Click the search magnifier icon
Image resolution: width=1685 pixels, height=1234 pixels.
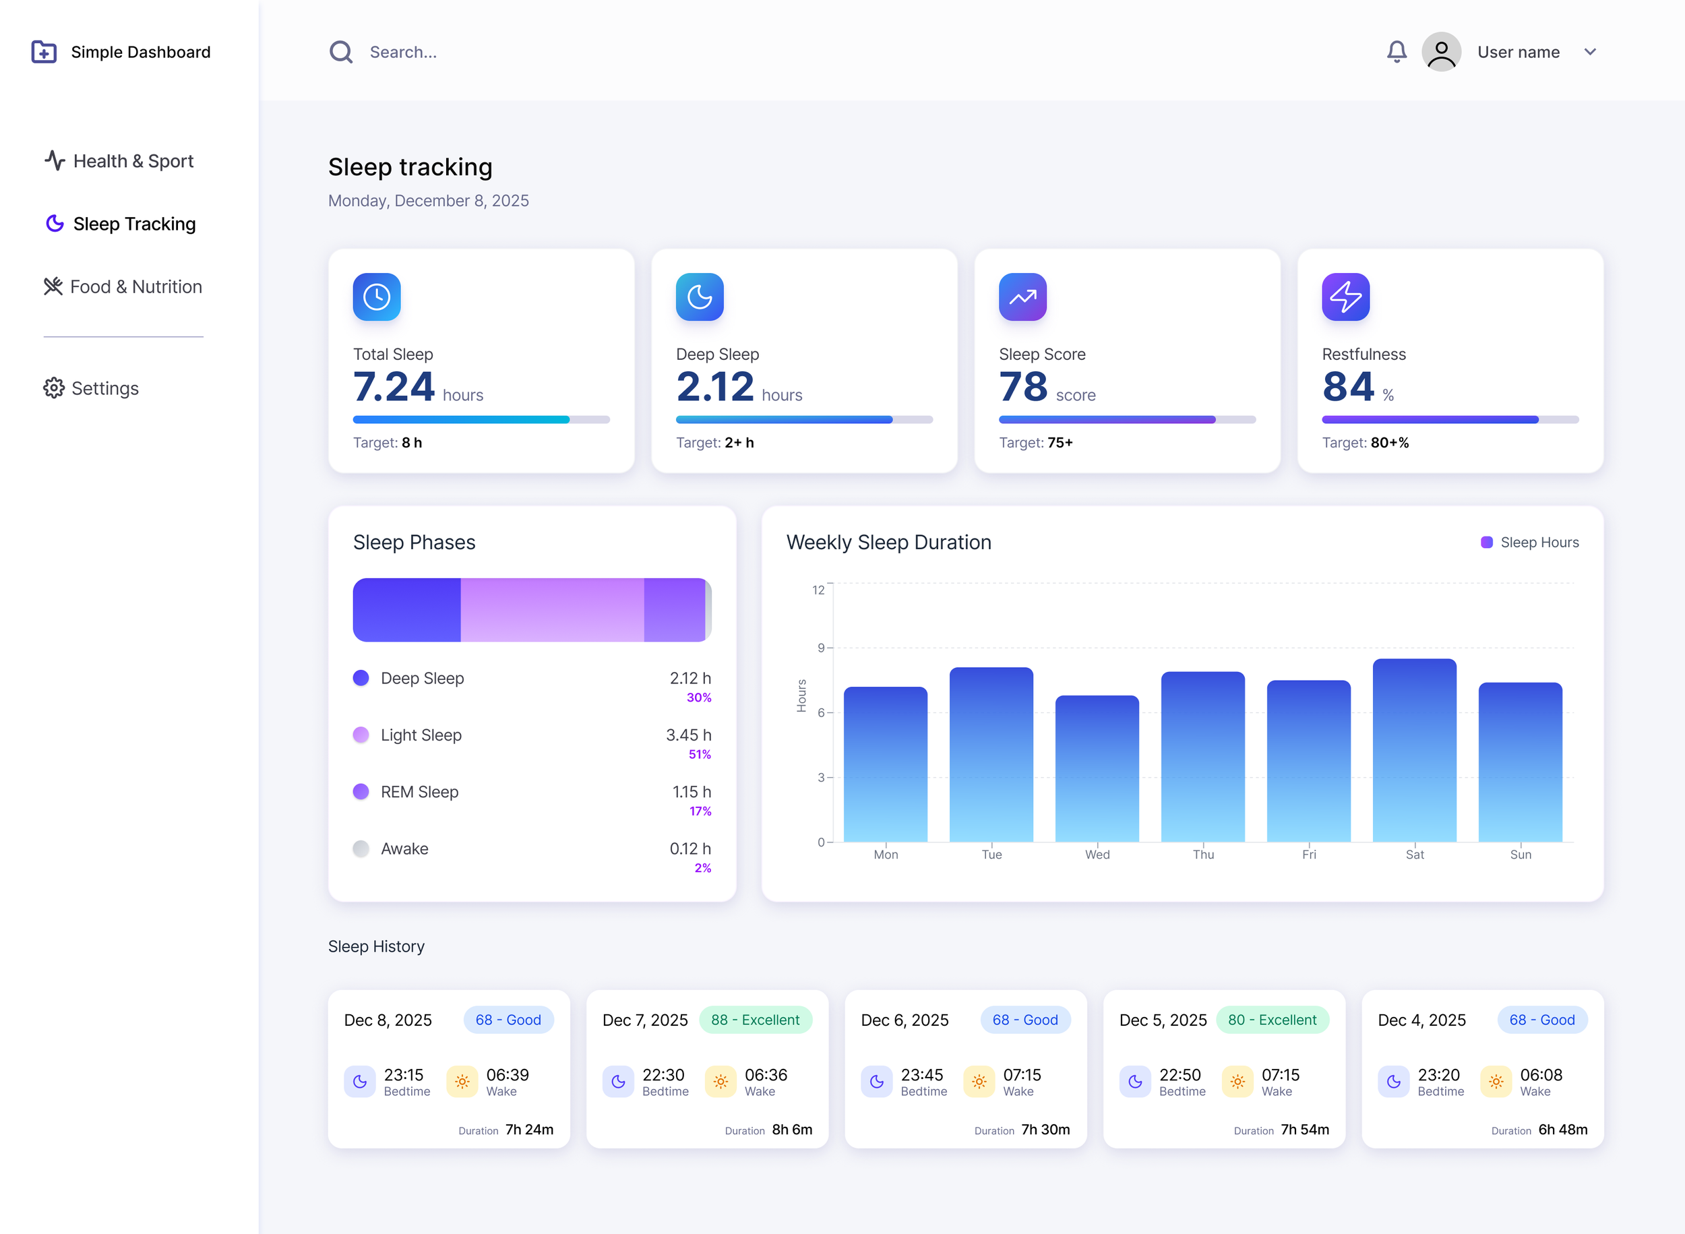(x=340, y=51)
